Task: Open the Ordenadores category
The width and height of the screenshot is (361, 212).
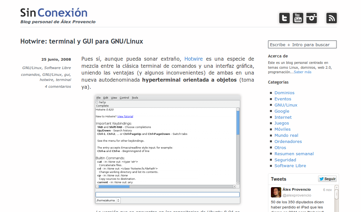Action: (x=288, y=142)
